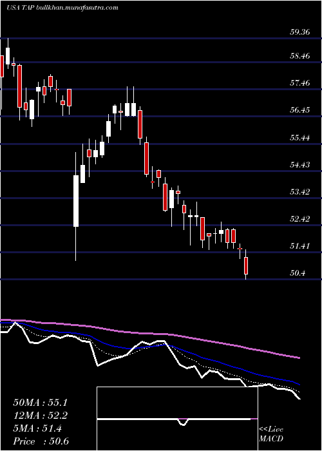Click the Price : 50.6 readout
Image resolution: width=322 pixels, height=451 pixels.
[x=41, y=442]
